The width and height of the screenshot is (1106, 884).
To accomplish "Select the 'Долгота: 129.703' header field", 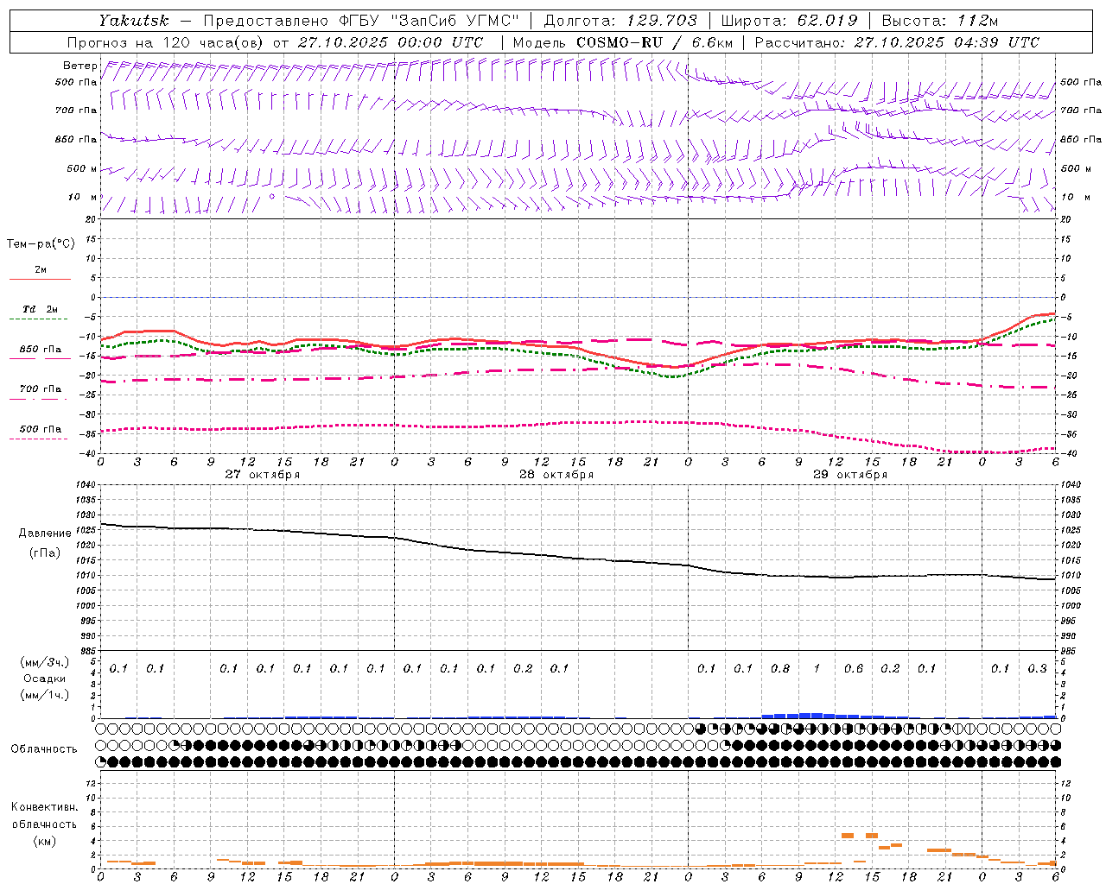I will pyautogui.click(x=620, y=21).
